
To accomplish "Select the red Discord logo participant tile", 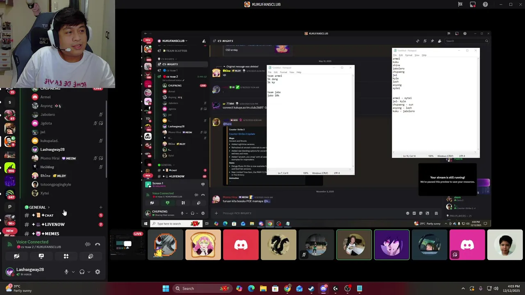I will click(241, 245).
